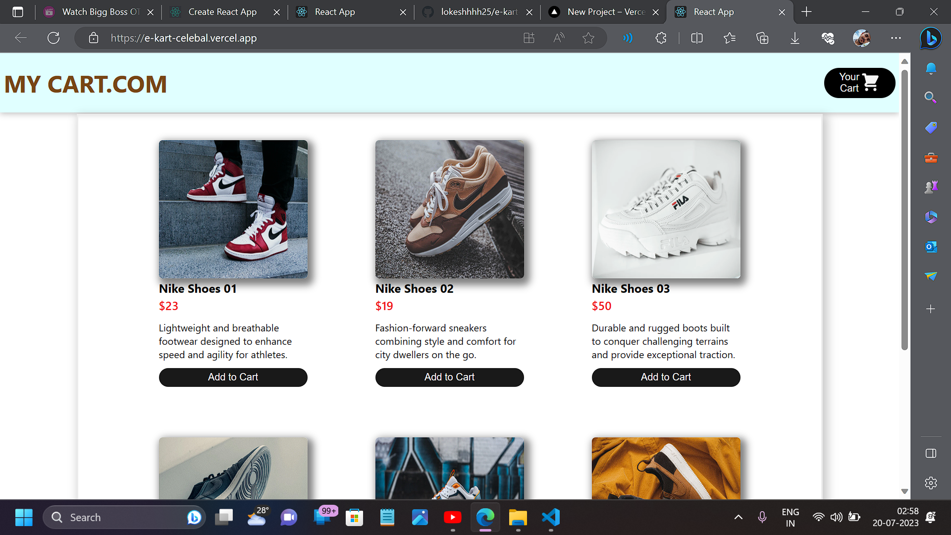This screenshot has width=951, height=535.
Task: Refresh the page with reload icon
Action: click(53, 38)
